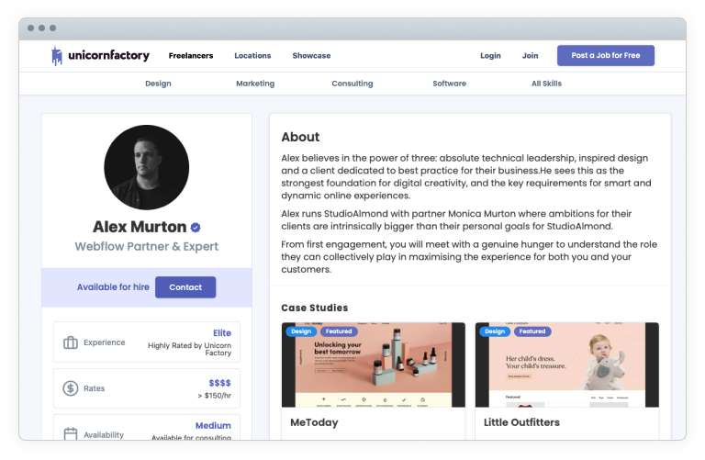Click Highly Rated by Unicorn Factory text
The image size is (705, 460).
190,349
